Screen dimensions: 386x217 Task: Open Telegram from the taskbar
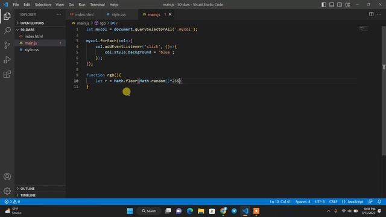point(234,211)
